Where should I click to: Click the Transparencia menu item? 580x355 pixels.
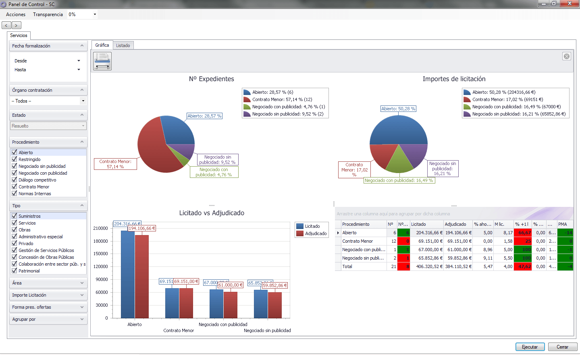click(x=48, y=14)
